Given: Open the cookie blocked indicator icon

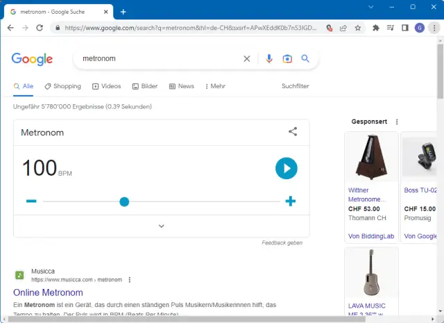Looking at the screenshot, I should tap(329, 28).
